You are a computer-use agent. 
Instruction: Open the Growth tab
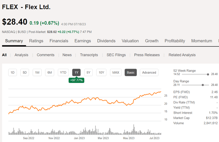(x=152, y=41)
